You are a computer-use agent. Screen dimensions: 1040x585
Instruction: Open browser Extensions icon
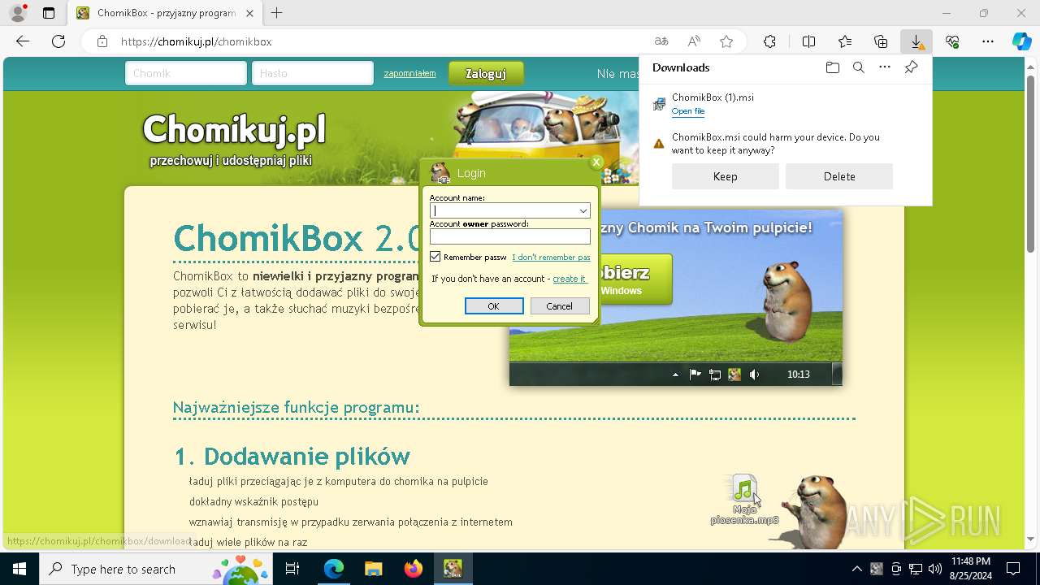pos(769,41)
